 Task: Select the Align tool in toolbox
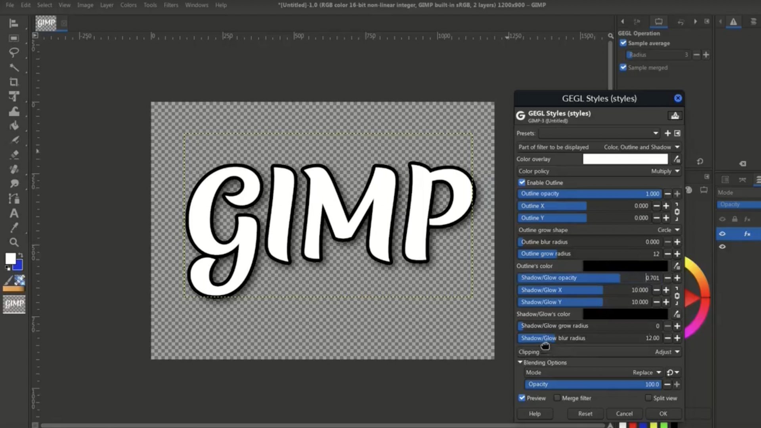coord(14,23)
